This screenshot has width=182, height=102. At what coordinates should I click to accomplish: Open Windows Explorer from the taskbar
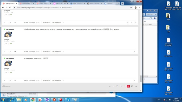[x=19, y=100]
